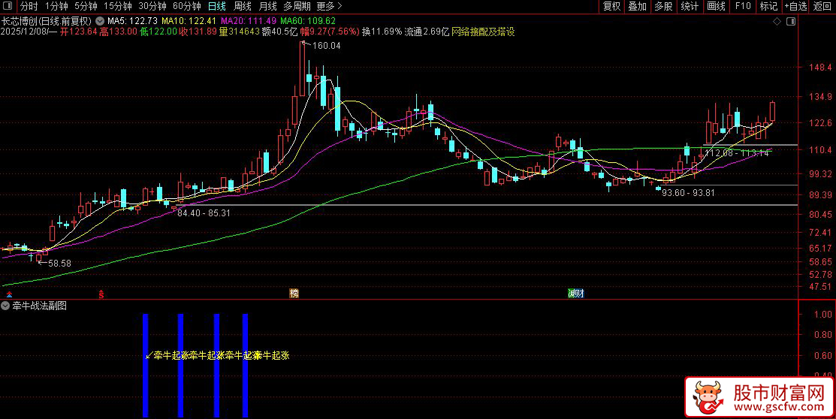Click the 1.00 value on sub-chart axis
The width and height of the screenshot is (836, 419).
[x=824, y=315]
